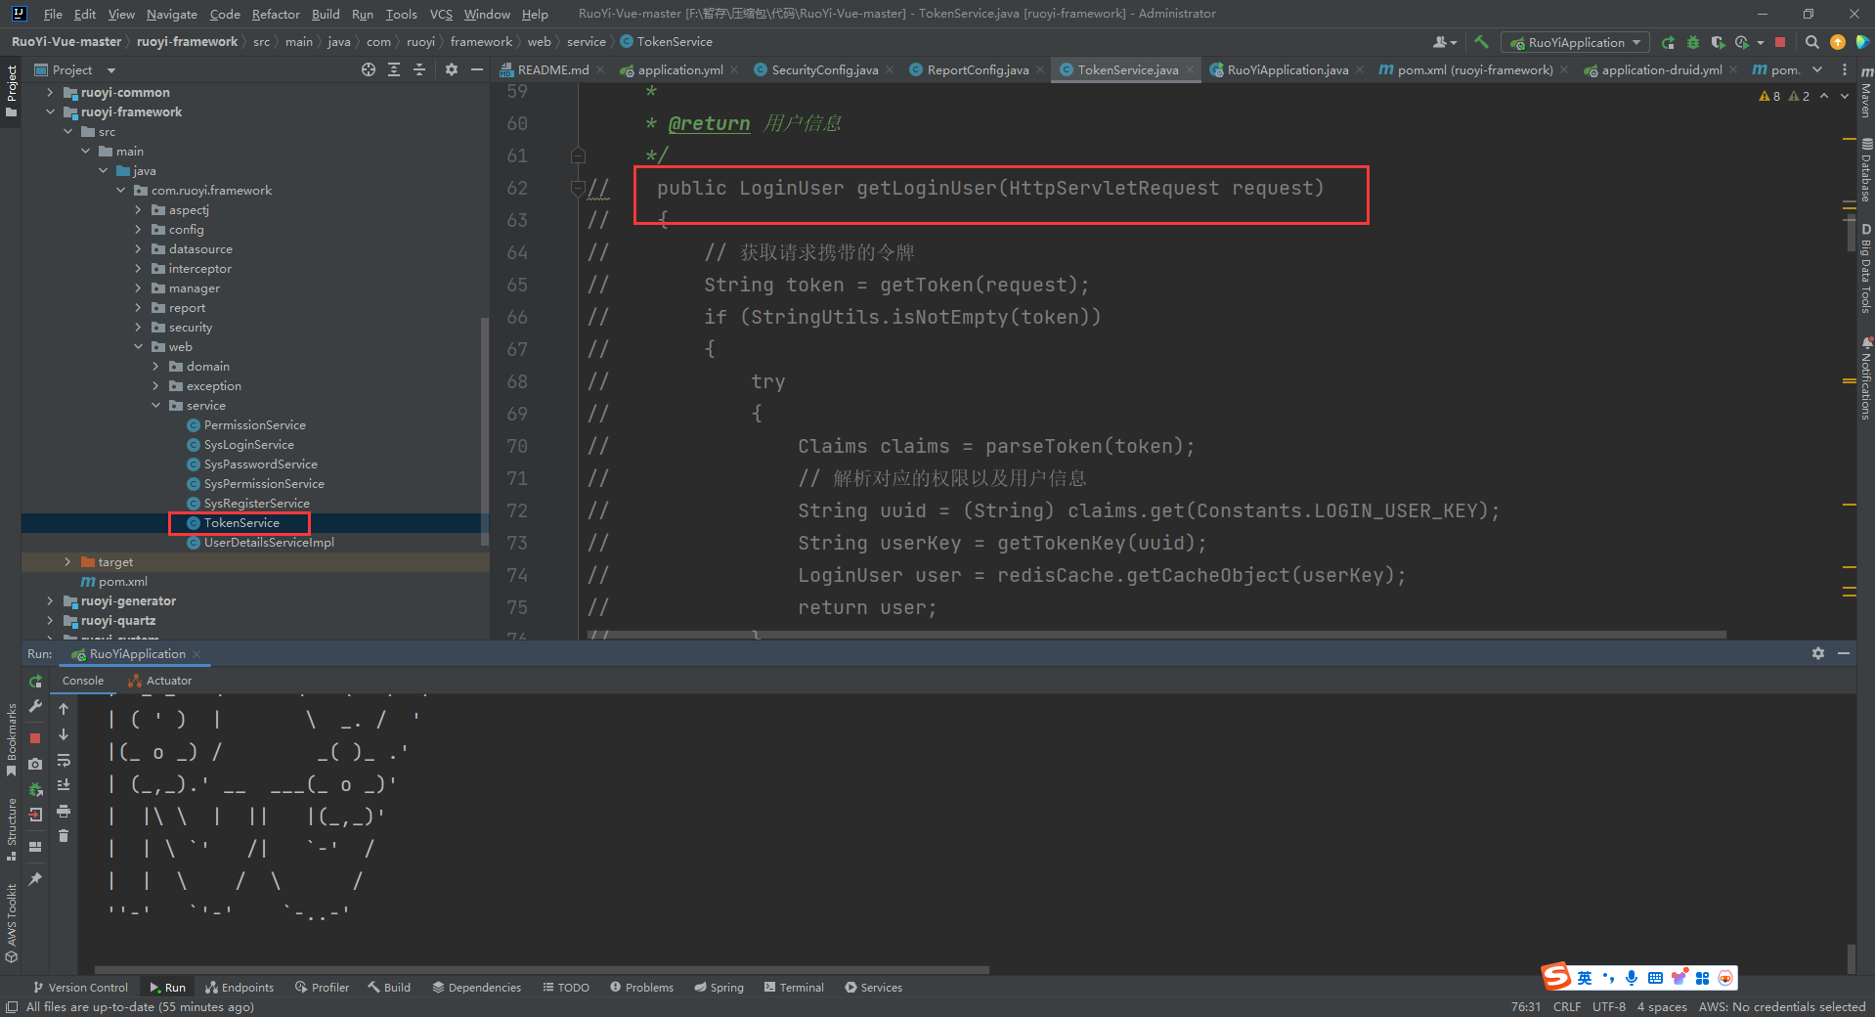The image size is (1875, 1017).
Task: Open the Version Control tool window
Action: pos(80,988)
